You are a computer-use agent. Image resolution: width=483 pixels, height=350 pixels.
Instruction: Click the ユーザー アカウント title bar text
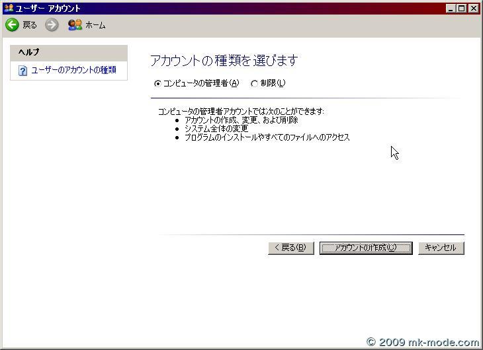pos(49,8)
